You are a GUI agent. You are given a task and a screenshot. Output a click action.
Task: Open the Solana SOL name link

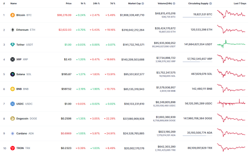24,74
